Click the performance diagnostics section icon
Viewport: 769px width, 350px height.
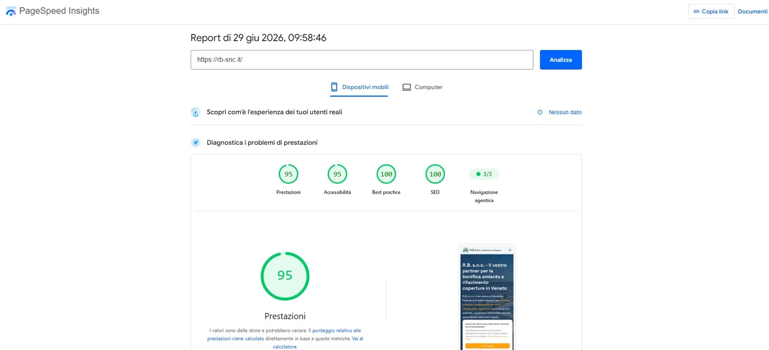[x=196, y=143]
